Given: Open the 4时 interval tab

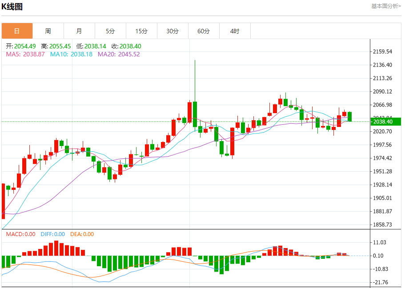Looking at the screenshot, I should (x=235, y=31).
